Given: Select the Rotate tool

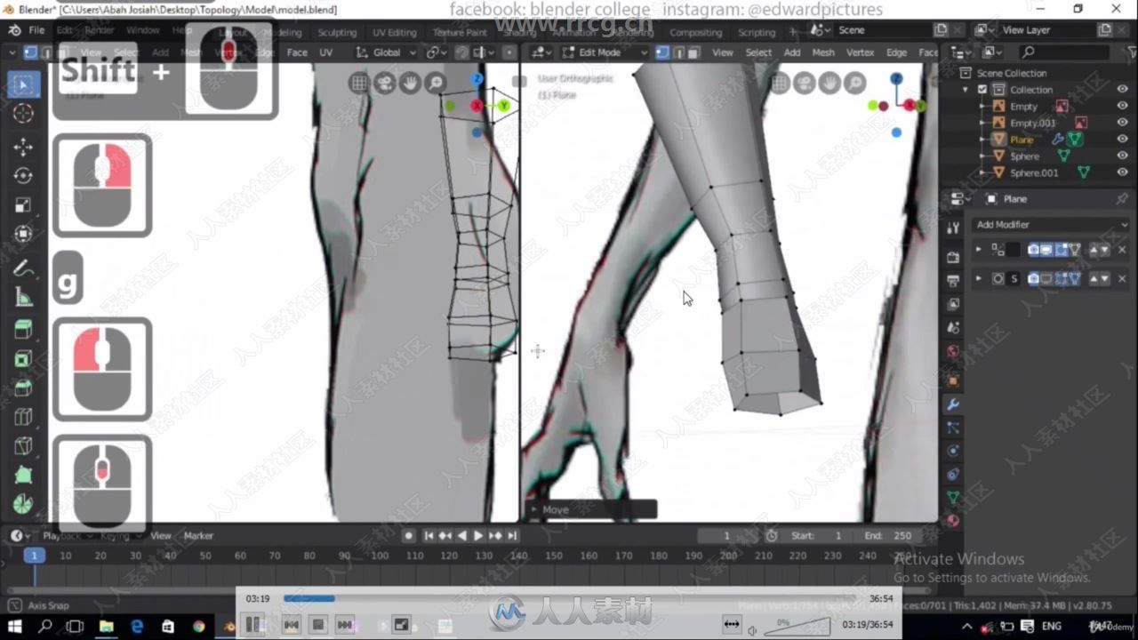Looking at the screenshot, I should [23, 176].
